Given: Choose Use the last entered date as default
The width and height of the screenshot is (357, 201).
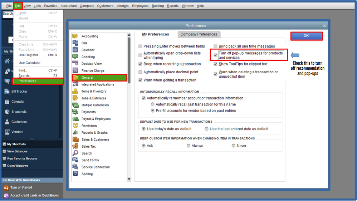Looking at the screenshot, I should tap(206, 129).
